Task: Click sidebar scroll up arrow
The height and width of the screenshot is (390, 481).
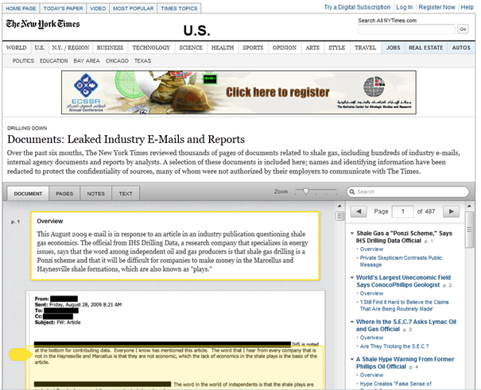Action: click(x=469, y=207)
